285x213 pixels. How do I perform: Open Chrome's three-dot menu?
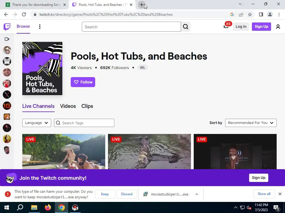point(279,14)
